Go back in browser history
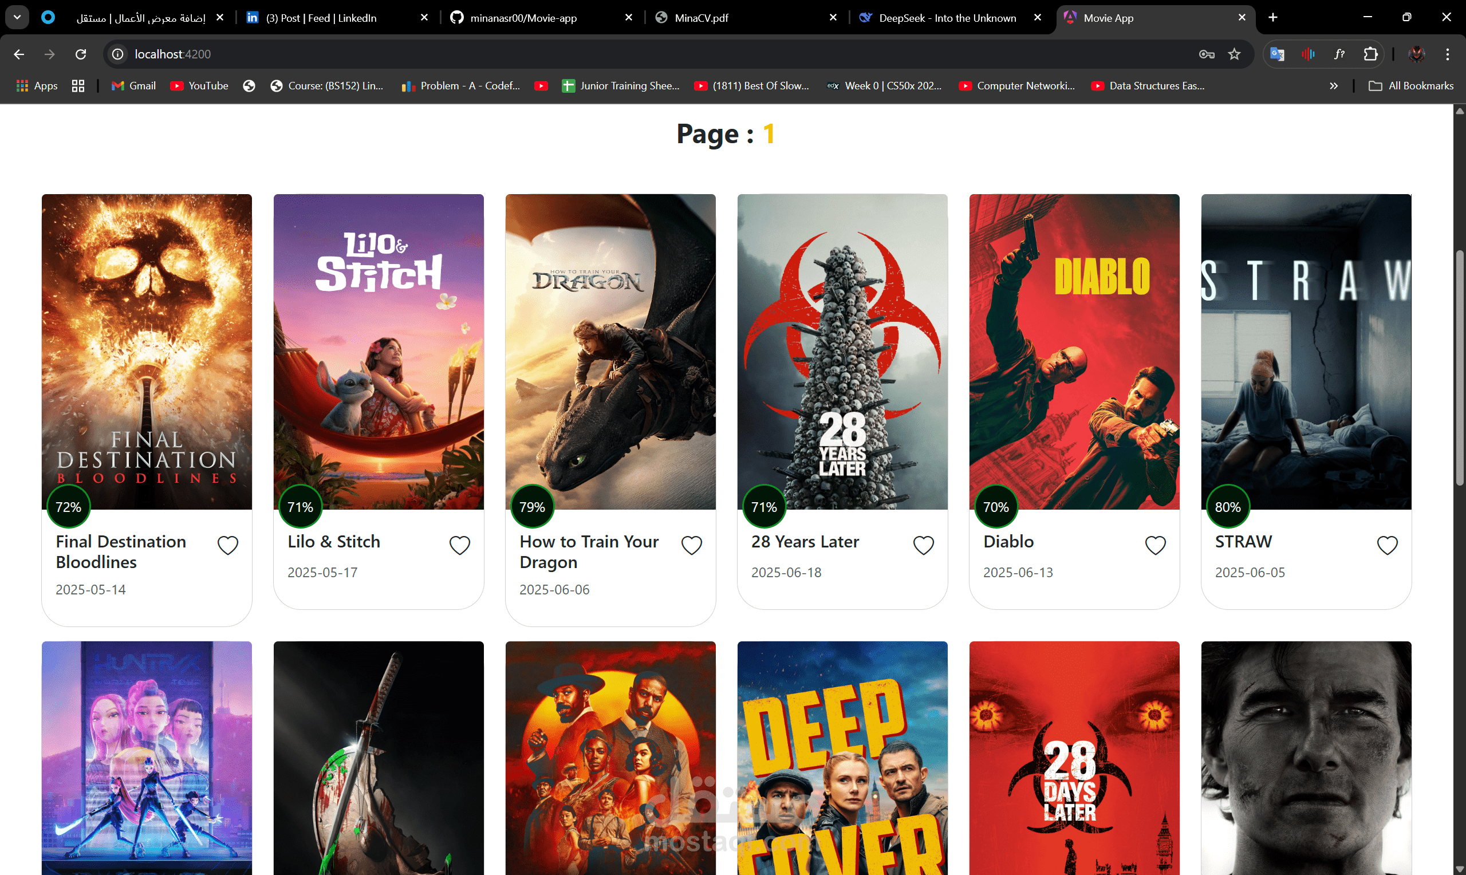This screenshot has width=1466, height=875. tap(19, 54)
